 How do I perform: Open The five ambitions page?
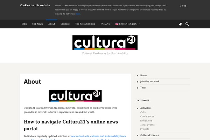click(85, 24)
